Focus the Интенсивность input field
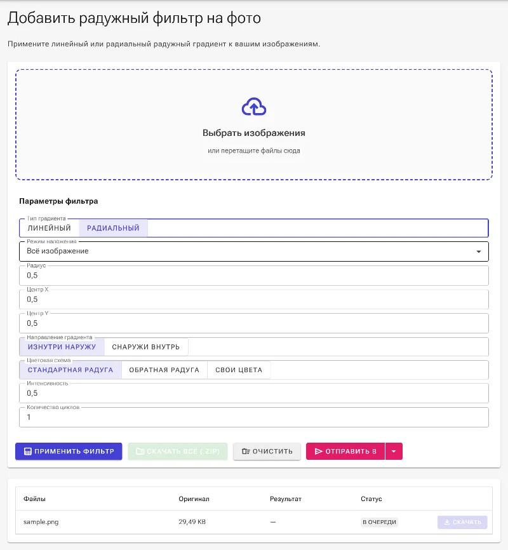508x550 pixels. [254, 393]
